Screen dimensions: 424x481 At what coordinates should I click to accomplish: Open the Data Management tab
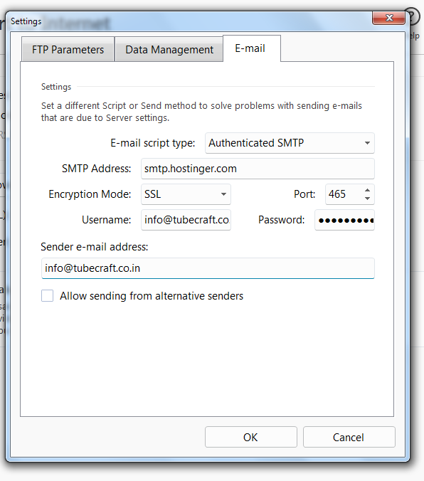pos(169,49)
